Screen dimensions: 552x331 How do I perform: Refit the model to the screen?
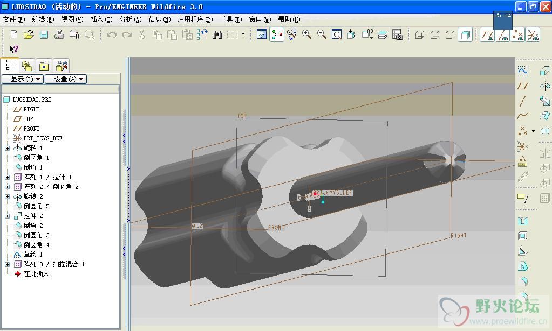(x=337, y=34)
